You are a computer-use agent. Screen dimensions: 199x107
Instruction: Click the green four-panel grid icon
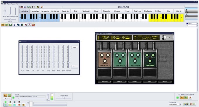point(29,7)
